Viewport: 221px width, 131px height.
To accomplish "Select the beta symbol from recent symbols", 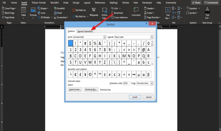I will coord(148,74).
